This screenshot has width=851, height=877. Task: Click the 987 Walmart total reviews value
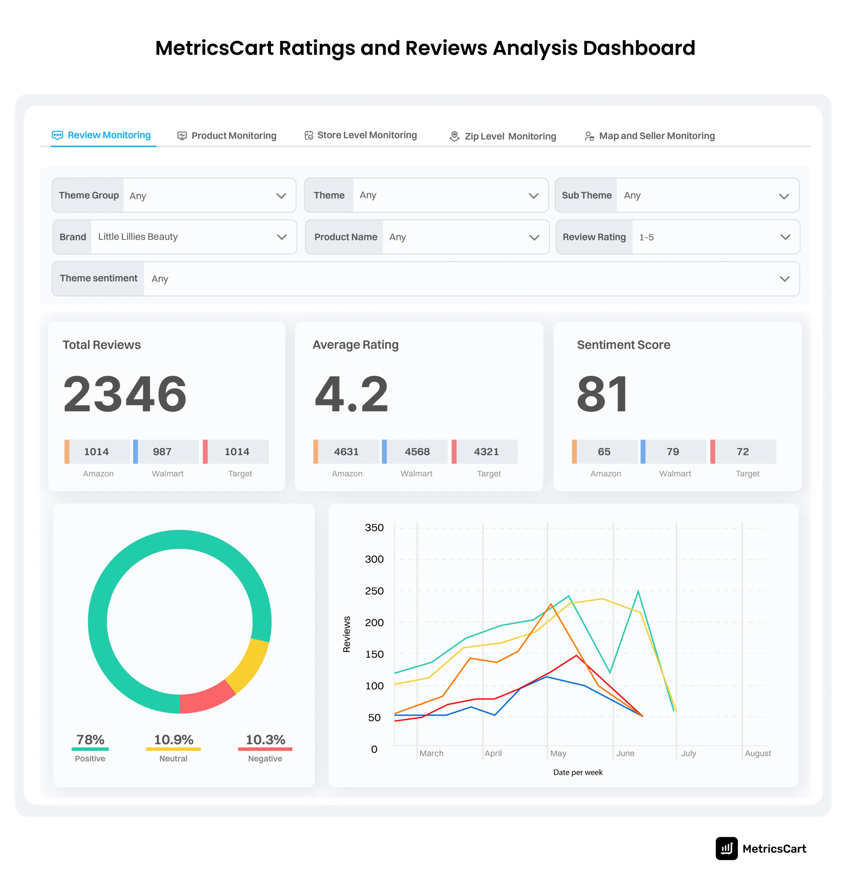point(162,452)
